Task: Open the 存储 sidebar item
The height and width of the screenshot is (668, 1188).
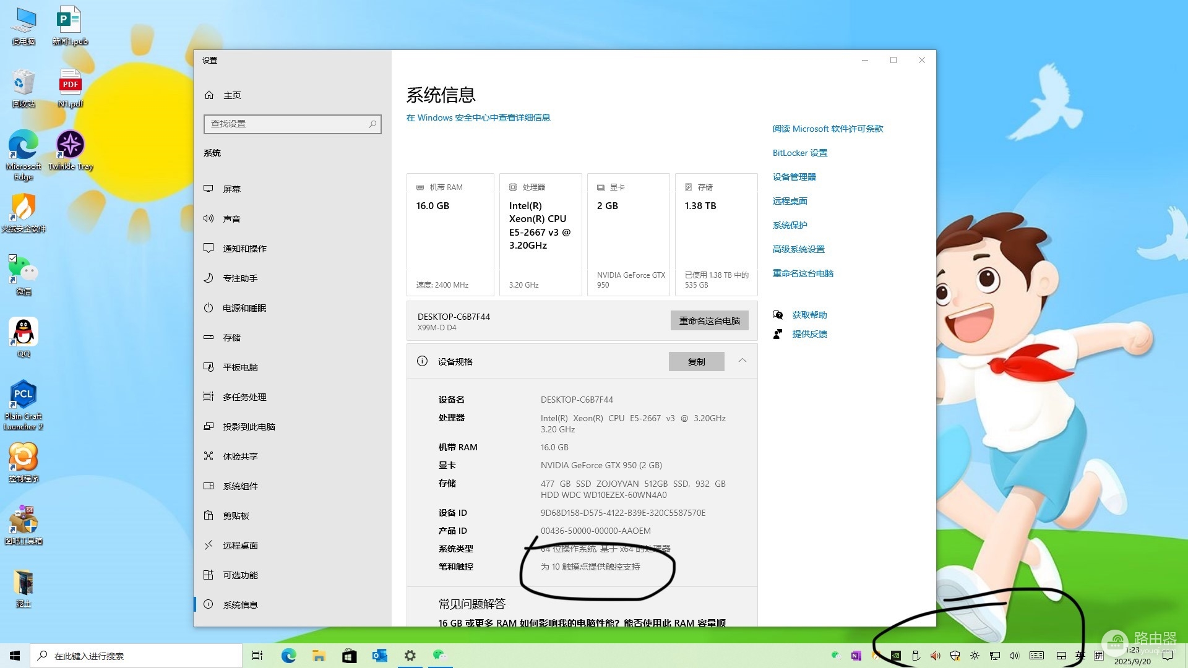Action: coord(293,337)
